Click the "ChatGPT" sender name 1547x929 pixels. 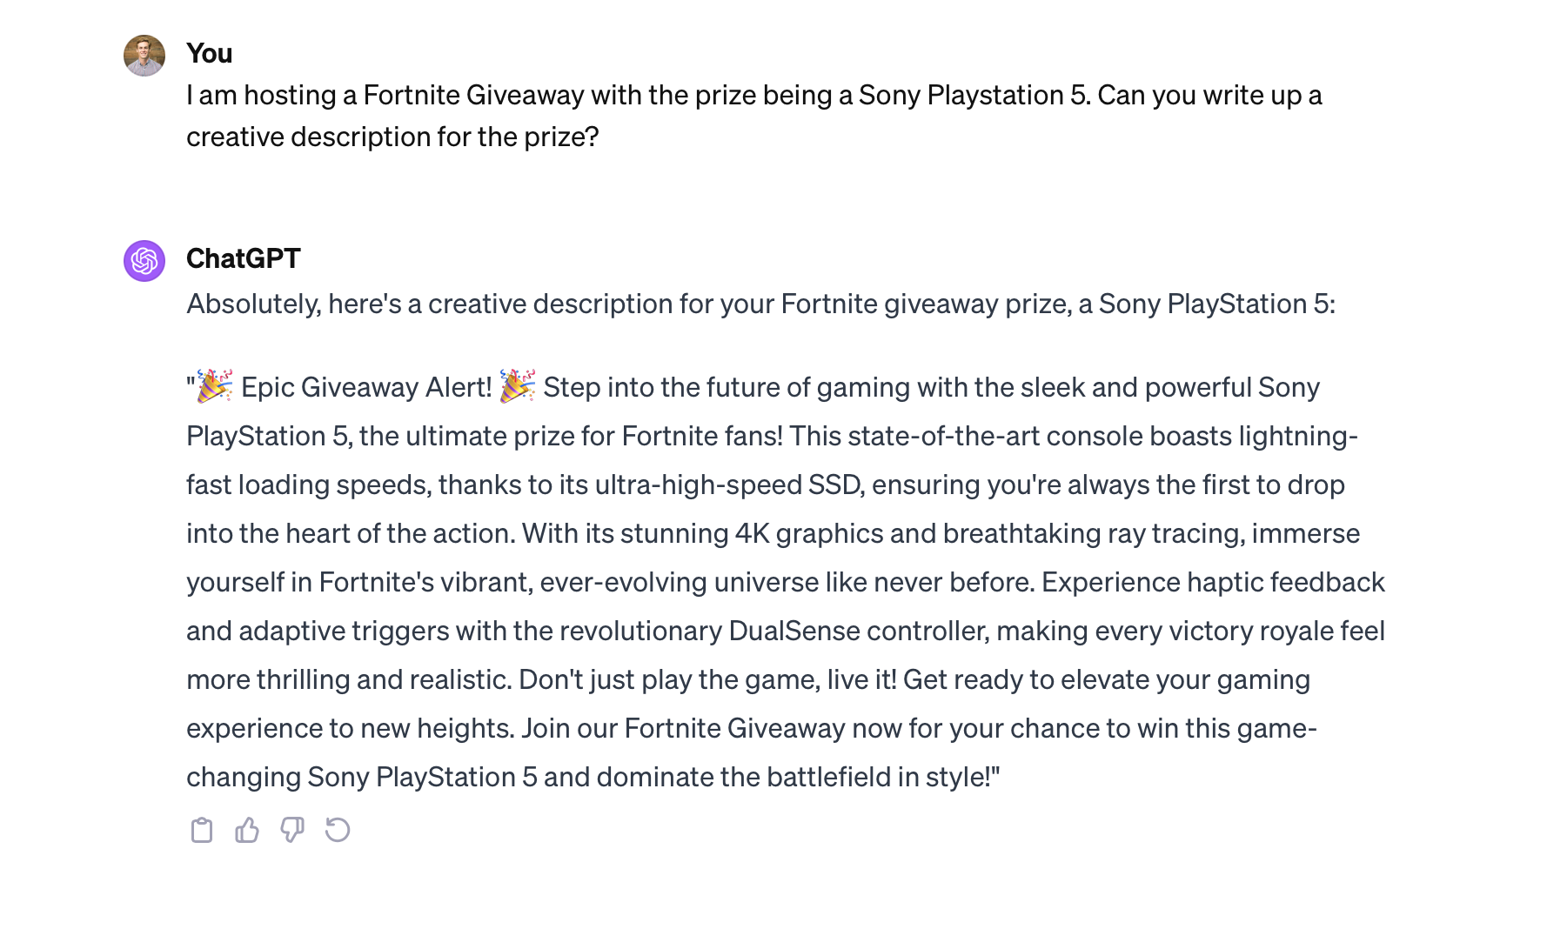point(243,258)
